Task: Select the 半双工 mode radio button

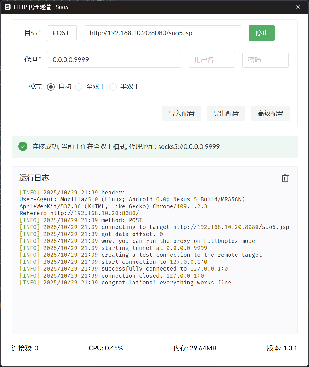Action: pos(113,87)
